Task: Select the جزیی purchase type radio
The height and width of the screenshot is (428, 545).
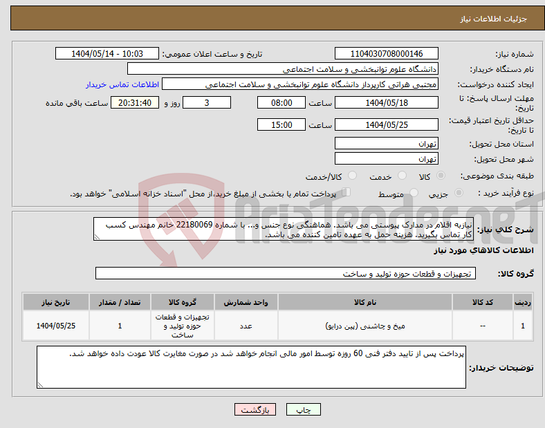Action: pos(459,192)
